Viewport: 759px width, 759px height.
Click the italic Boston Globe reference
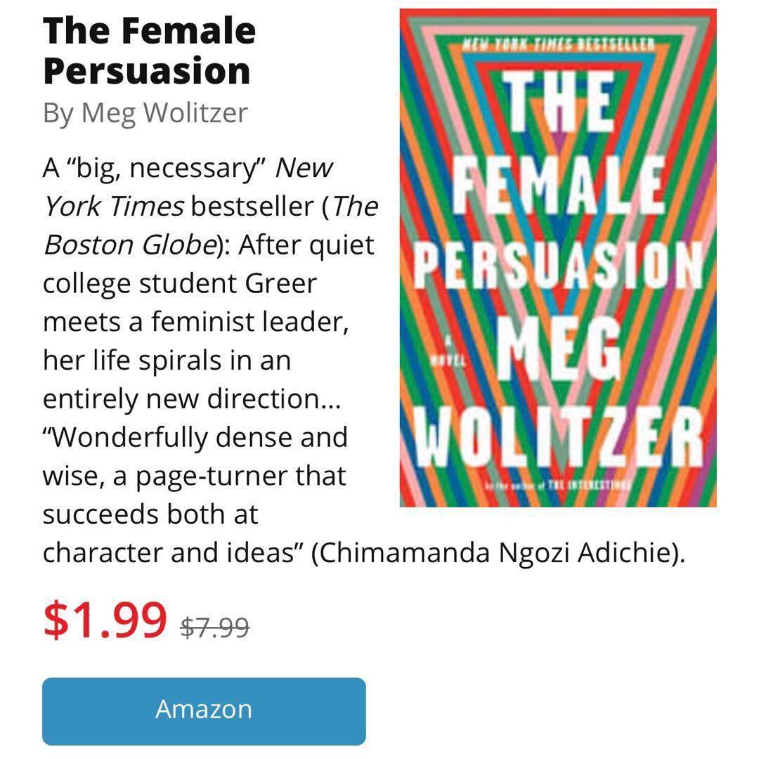point(129,245)
